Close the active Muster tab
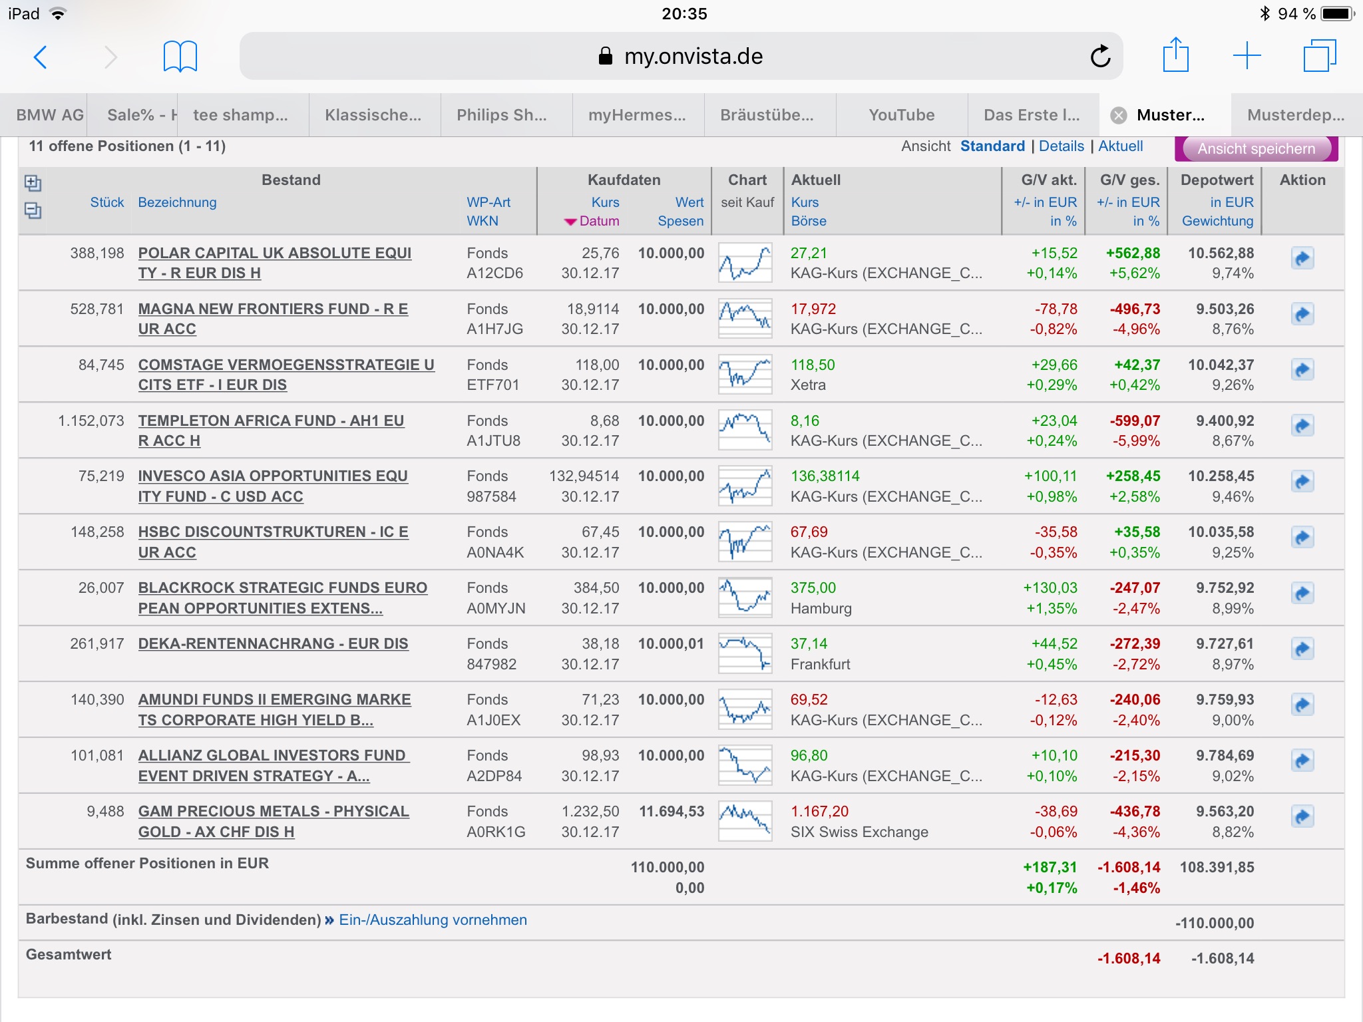 tap(1119, 116)
